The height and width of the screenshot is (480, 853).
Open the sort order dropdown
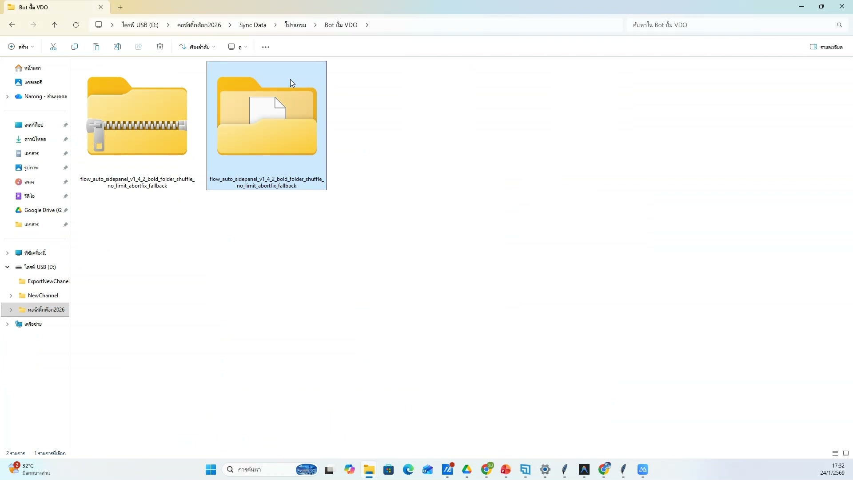click(x=197, y=47)
